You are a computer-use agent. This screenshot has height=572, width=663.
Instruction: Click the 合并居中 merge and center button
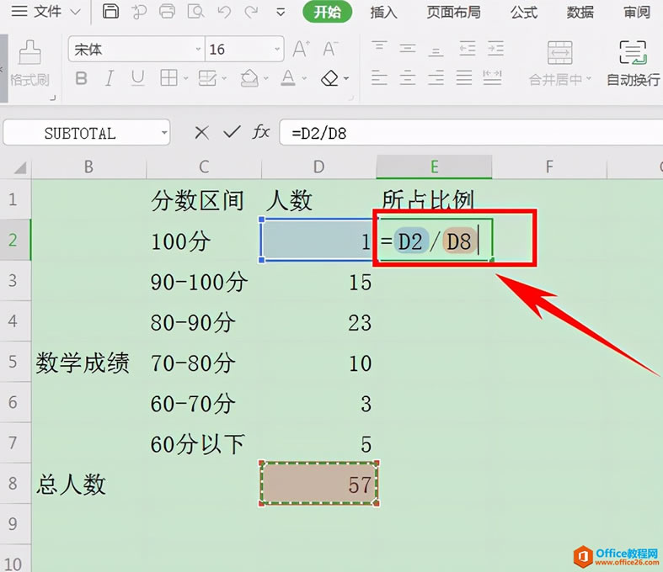tap(560, 63)
